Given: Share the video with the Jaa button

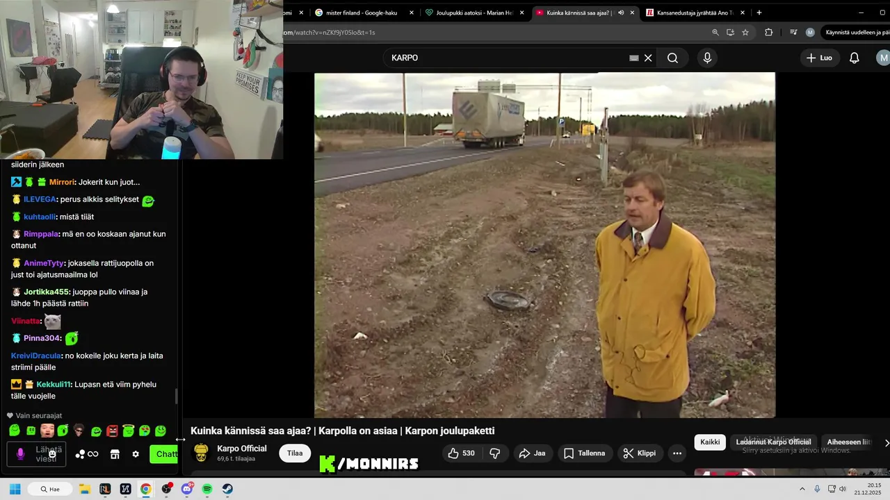Looking at the screenshot, I should tap(532, 453).
